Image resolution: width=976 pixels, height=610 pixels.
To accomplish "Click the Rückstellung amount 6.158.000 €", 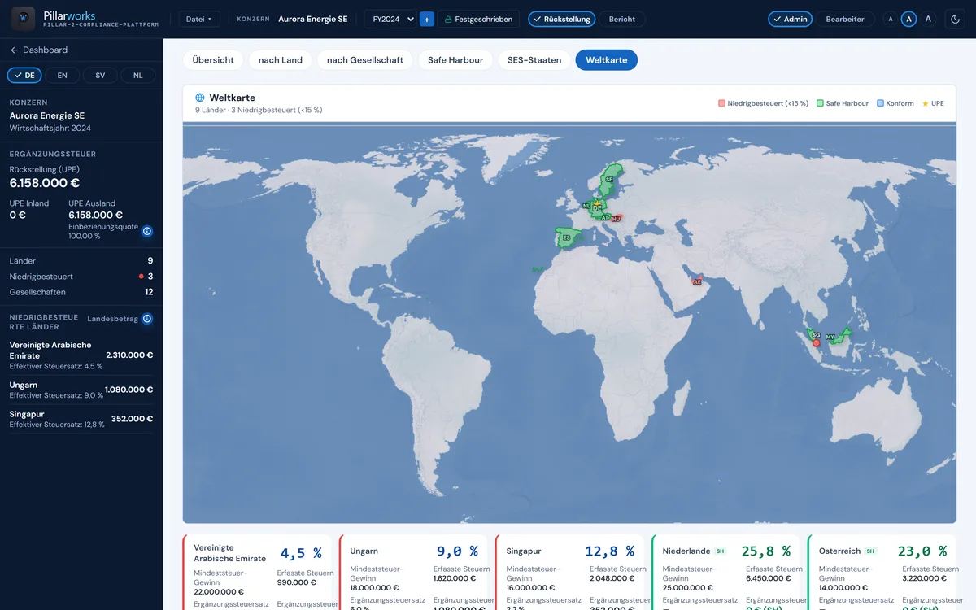I will [45, 183].
